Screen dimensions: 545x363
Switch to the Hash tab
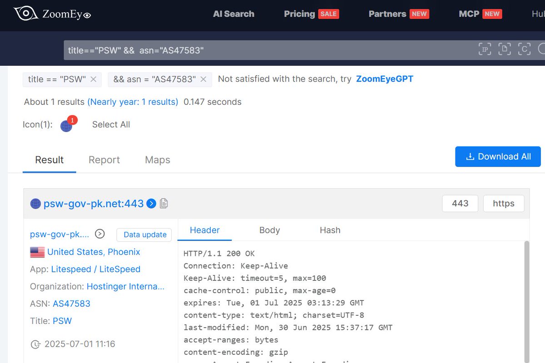(330, 231)
